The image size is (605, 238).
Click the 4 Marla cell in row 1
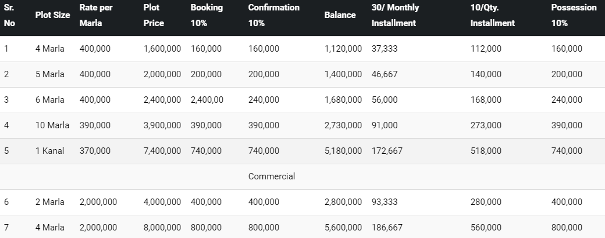click(49, 49)
